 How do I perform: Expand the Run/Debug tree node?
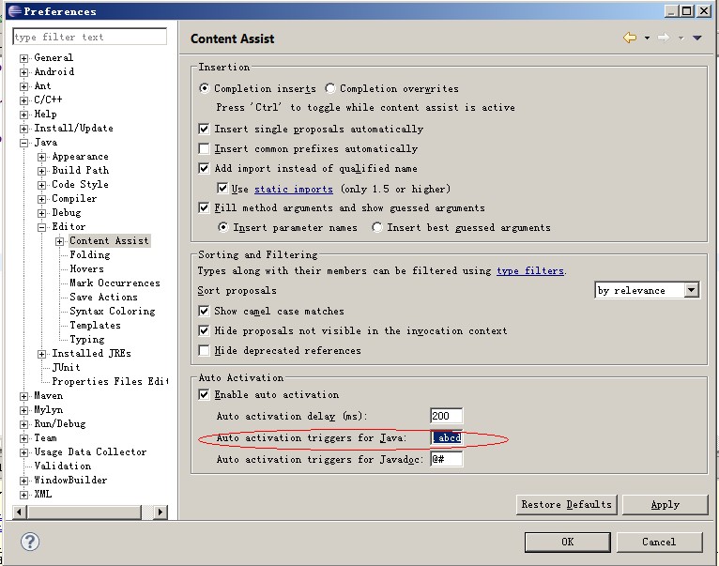coord(23,424)
